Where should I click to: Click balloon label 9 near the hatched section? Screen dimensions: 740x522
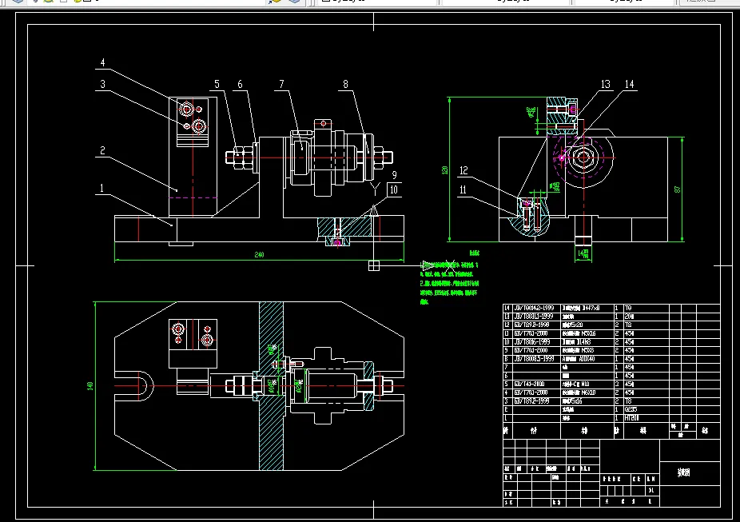(395, 175)
